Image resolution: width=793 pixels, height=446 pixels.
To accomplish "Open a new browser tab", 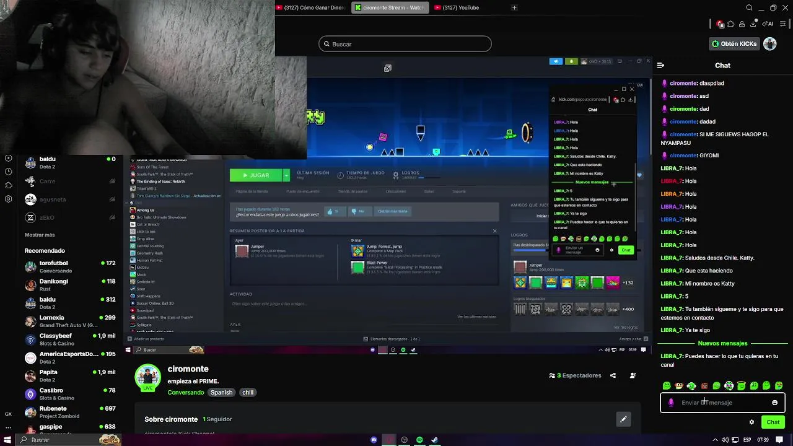I will (514, 7).
